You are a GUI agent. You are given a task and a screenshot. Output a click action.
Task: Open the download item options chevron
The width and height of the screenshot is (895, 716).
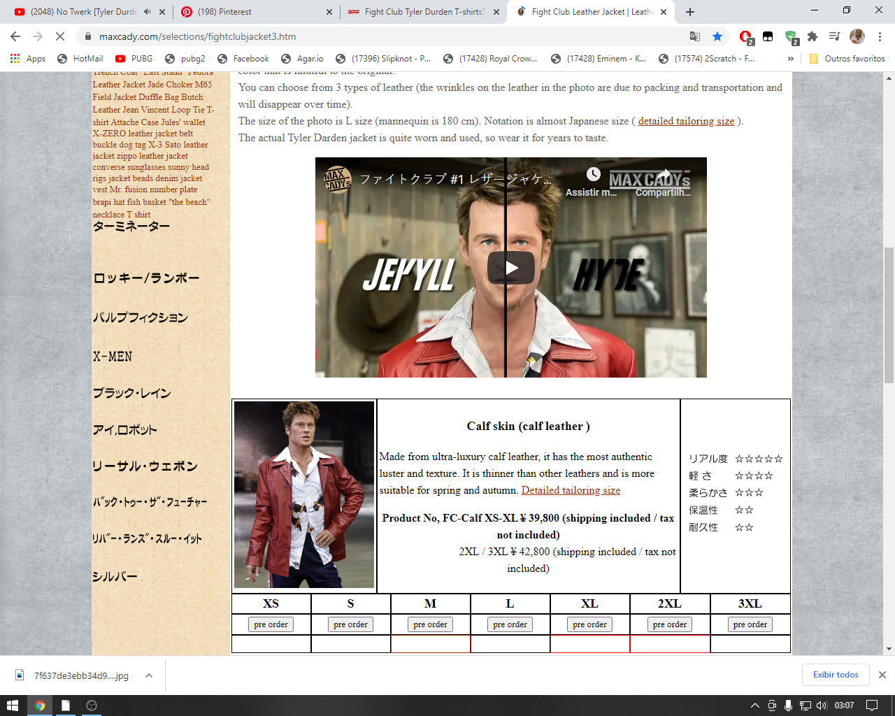(149, 675)
